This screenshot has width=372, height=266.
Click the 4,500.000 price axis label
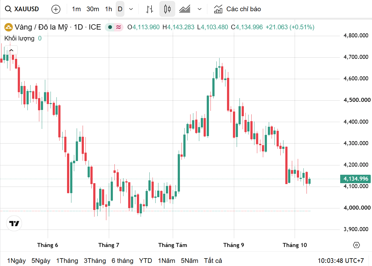point(357,100)
